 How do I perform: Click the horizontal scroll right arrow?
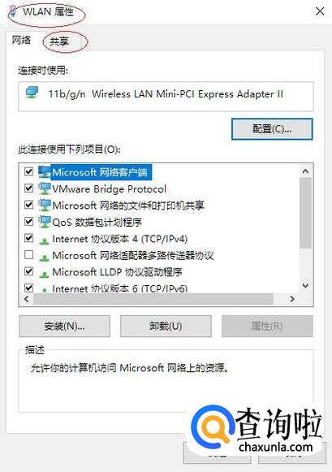[292, 299]
